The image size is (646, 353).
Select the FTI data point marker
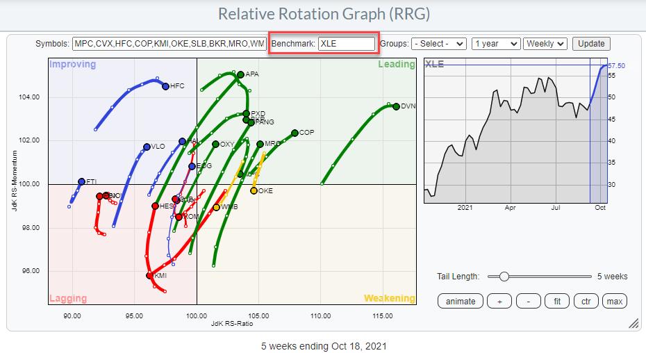(x=81, y=181)
